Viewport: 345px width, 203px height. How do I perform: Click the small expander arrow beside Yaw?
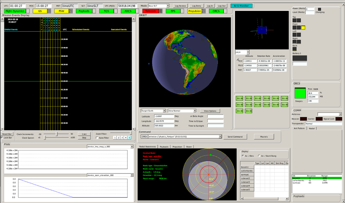tap(237, 59)
